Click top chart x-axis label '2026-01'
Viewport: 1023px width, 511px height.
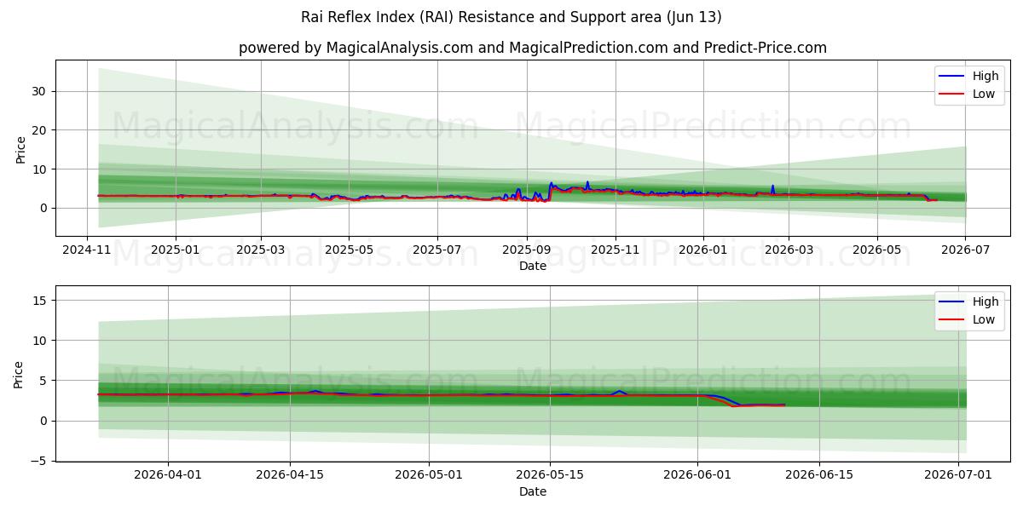pos(703,250)
